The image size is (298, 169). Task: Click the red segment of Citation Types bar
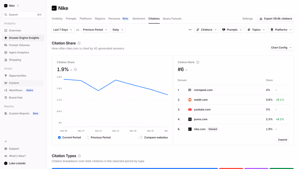coord(231,168)
